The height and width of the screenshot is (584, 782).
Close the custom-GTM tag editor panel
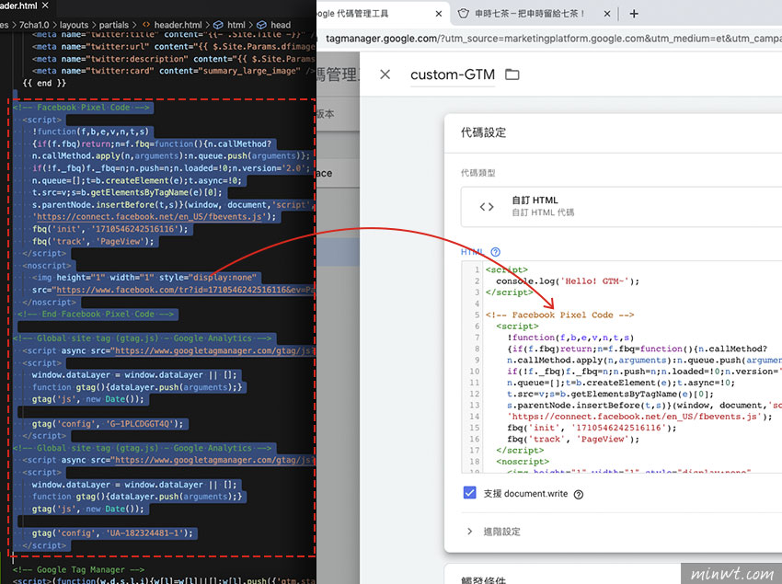click(385, 74)
